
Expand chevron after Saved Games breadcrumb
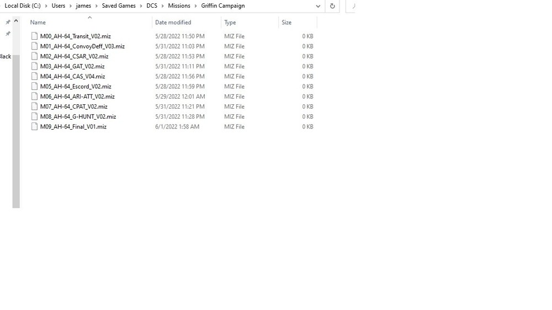click(141, 6)
